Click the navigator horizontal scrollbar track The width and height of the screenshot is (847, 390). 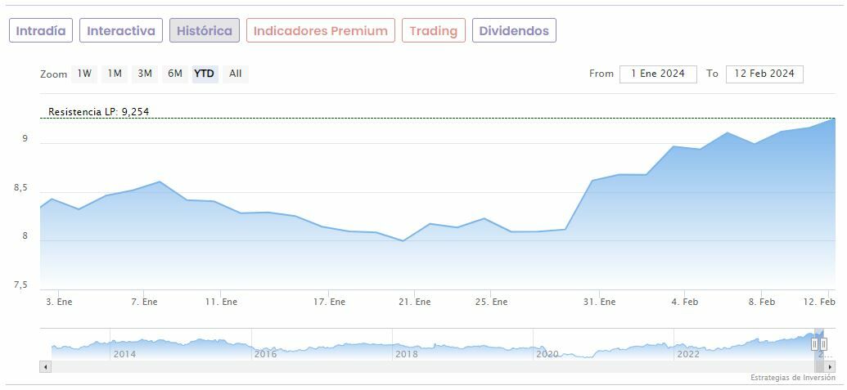[409, 367]
